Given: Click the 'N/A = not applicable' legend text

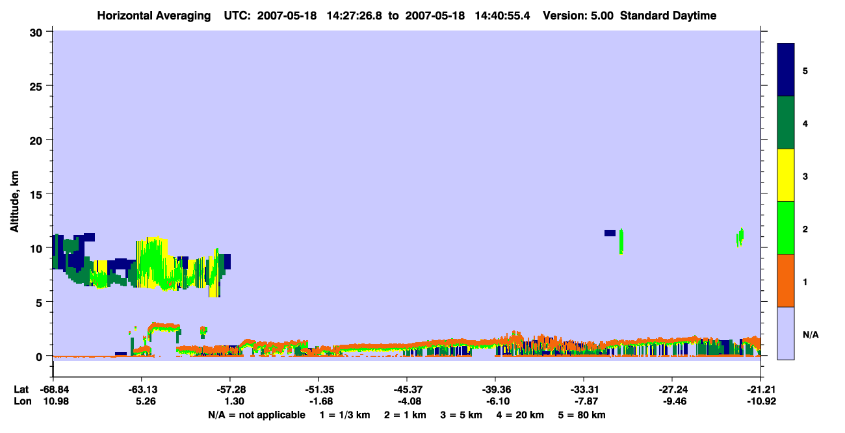Looking at the screenshot, I should pyautogui.click(x=256, y=415).
